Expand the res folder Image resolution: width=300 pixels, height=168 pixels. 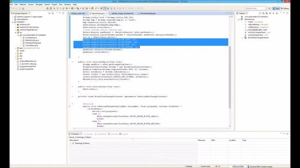pyautogui.click(x=15, y=59)
